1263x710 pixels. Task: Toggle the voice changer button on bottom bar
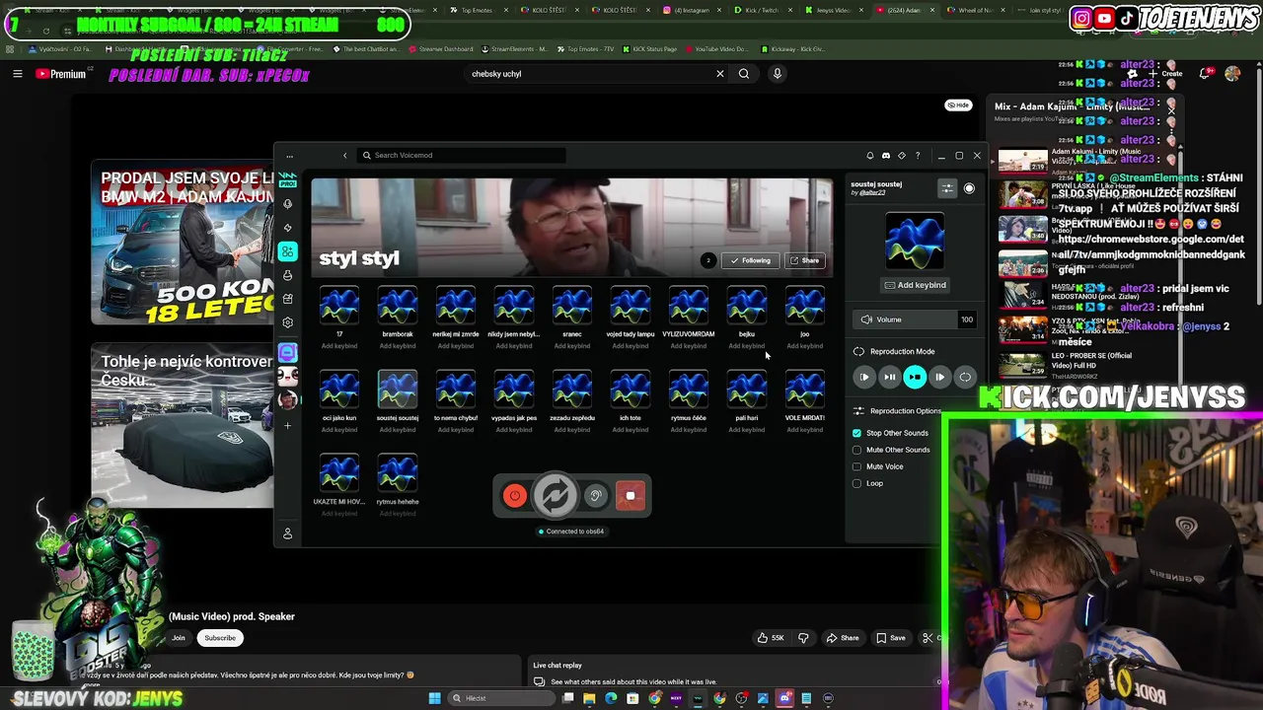tap(556, 496)
